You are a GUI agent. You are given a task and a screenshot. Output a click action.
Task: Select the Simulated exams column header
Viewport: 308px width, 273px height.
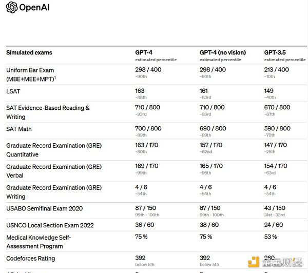pyautogui.click(x=29, y=52)
